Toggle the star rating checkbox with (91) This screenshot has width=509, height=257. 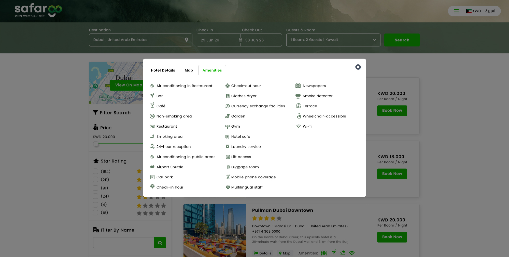click(95, 188)
